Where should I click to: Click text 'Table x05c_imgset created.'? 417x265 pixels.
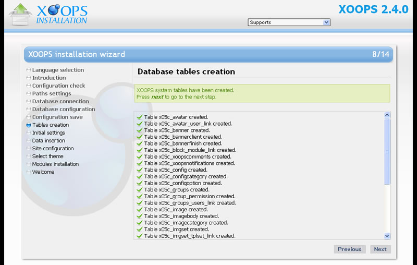click(x=177, y=230)
